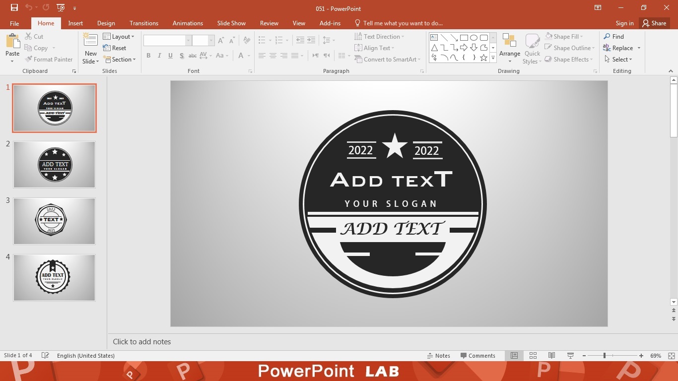Click the zoom slider handle

[604, 356]
